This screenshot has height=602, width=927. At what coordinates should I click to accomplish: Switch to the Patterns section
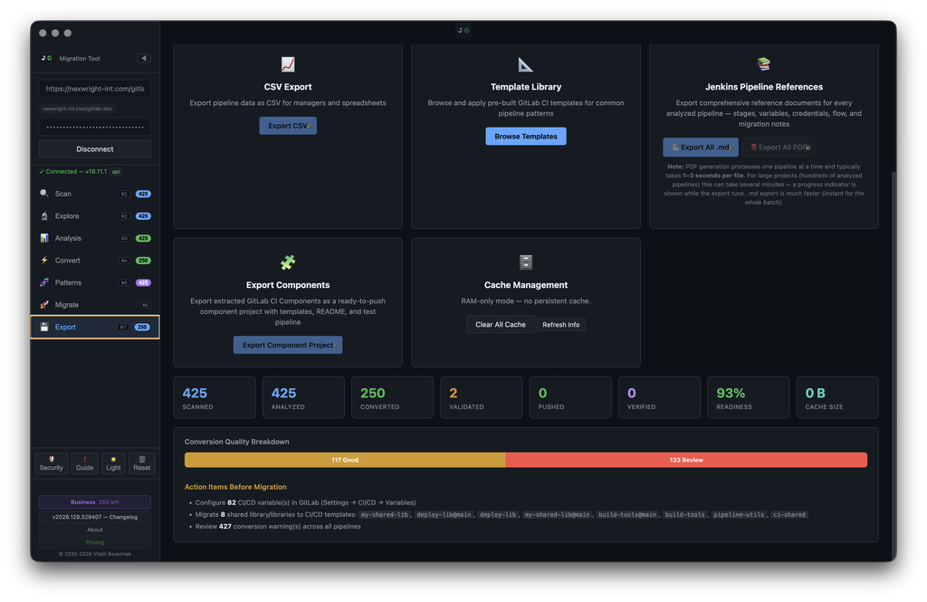(94, 282)
